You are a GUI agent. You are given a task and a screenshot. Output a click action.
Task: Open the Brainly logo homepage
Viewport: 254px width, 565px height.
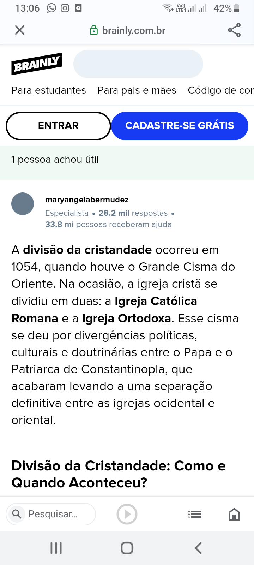[x=37, y=64]
